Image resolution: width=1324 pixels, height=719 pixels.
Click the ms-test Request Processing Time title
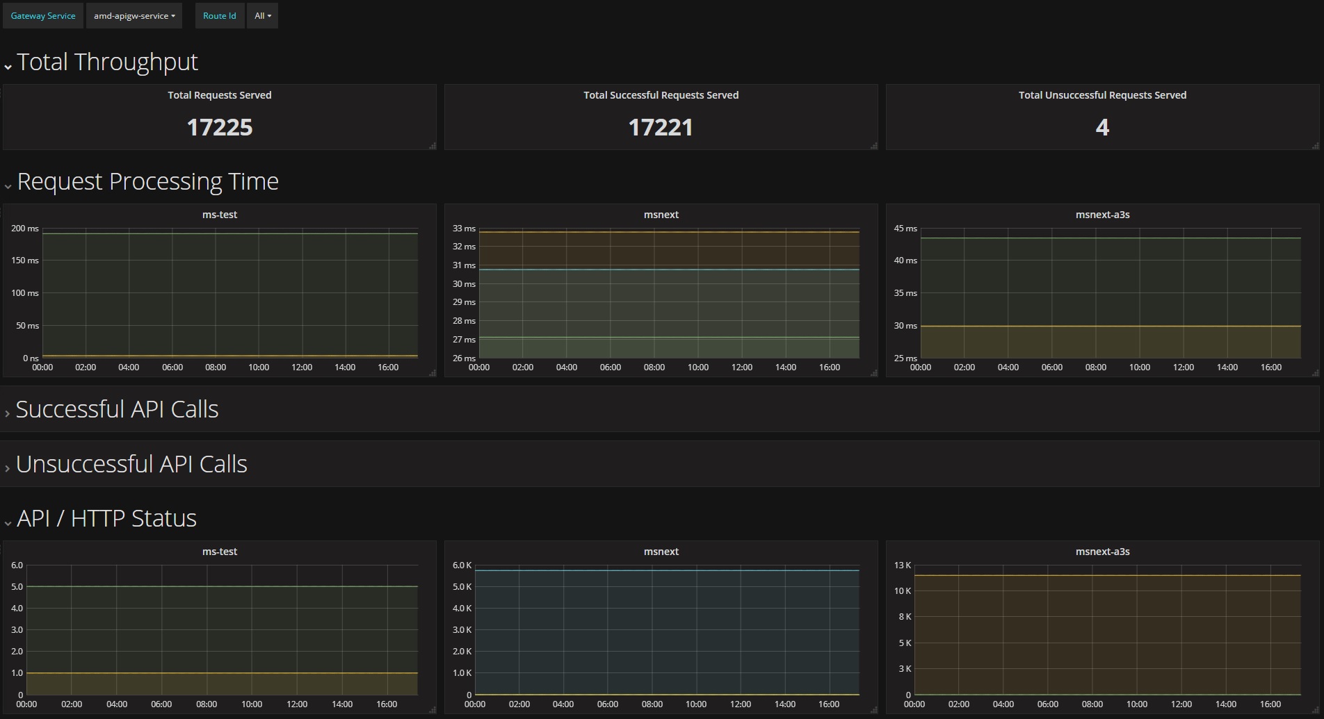point(219,215)
